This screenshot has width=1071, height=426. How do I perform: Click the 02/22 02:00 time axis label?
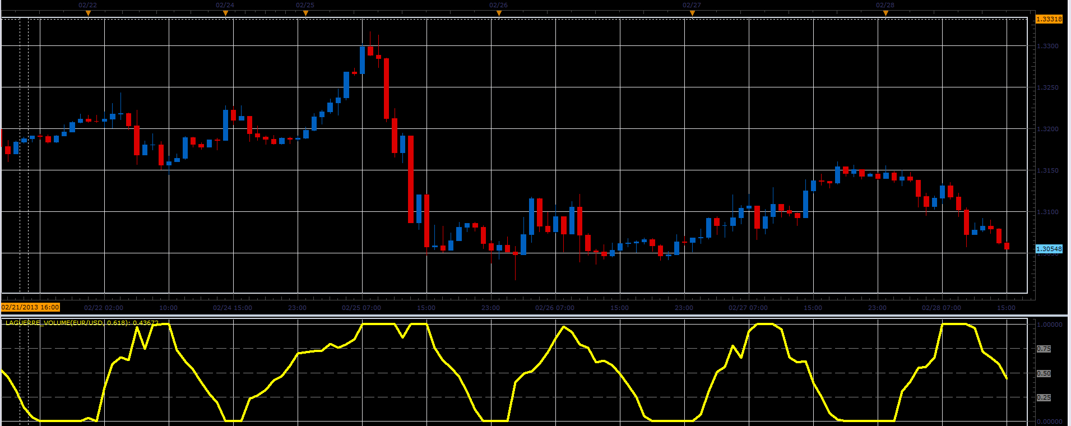(x=104, y=308)
